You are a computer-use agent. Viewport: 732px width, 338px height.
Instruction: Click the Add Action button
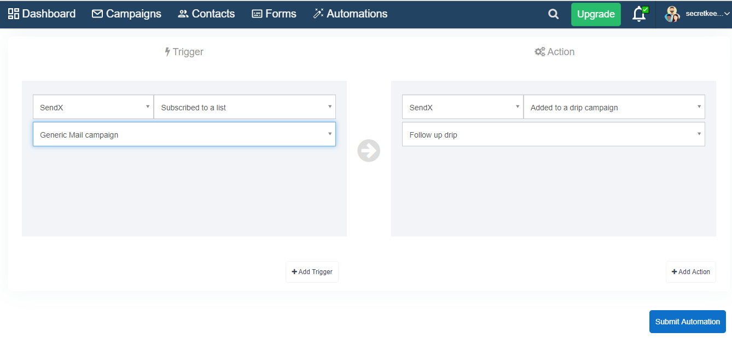691,272
